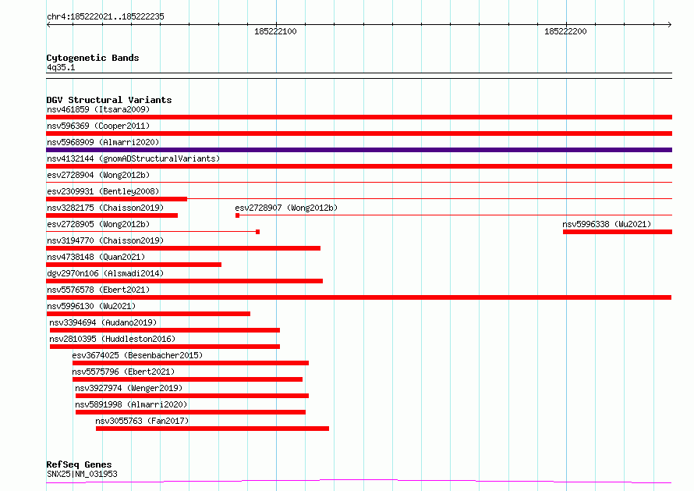694x491 pixels.
Task: Click the purple nsv5968909 variant bar
Action: (x=359, y=150)
